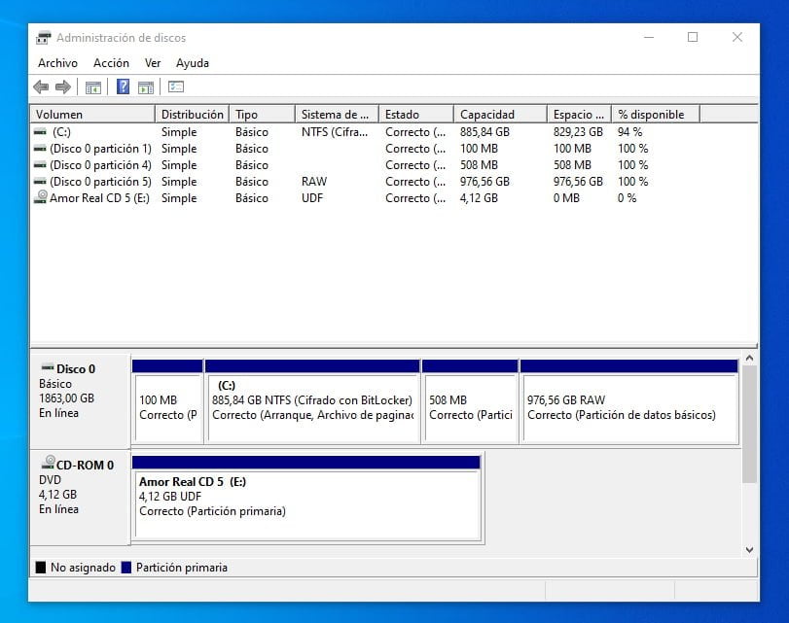789x623 pixels.
Task: Click the disk view scrollbar up arrow
Action: [x=749, y=358]
